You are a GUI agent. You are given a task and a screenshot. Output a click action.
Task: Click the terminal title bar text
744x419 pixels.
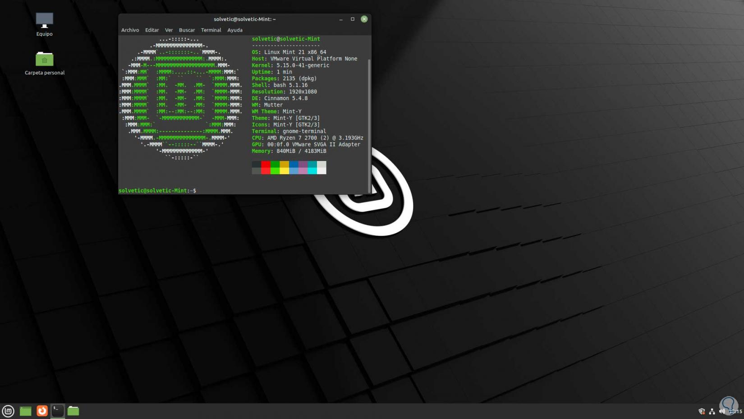[x=244, y=19]
